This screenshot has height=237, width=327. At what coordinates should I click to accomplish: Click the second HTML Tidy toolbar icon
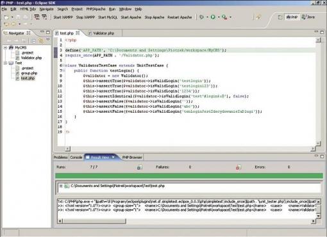44,17
